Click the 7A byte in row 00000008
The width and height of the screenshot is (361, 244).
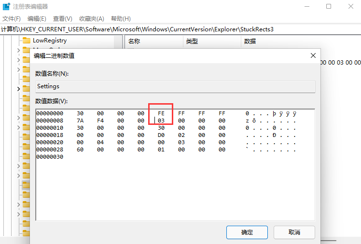pos(80,121)
